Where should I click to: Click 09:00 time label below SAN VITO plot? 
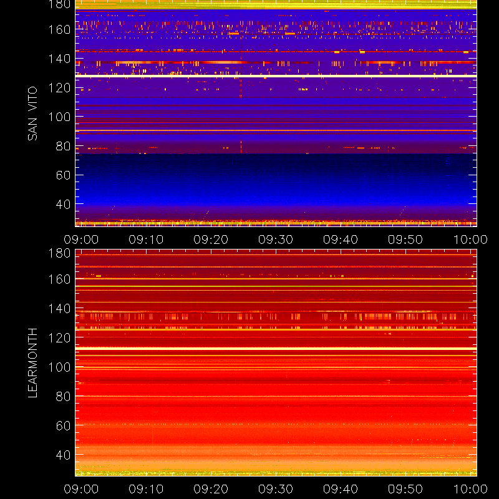click(x=81, y=240)
